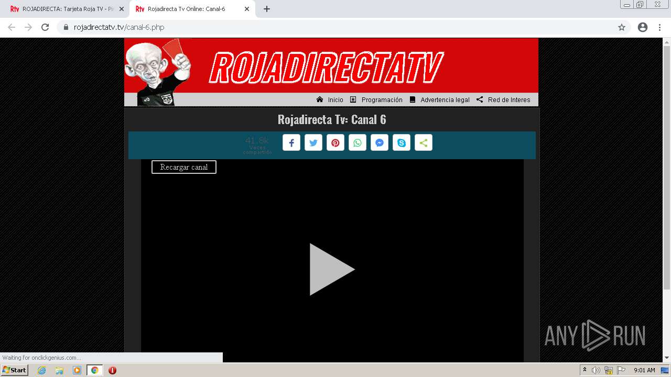Image resolution: width=671 pixels, height=377 pixels.
Task: Switch to the ROJADIRECTA Tarjeta Roja tab
Action: (x=63, y=9)
